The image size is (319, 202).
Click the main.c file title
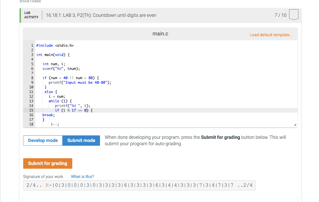[x=160, y=34]
